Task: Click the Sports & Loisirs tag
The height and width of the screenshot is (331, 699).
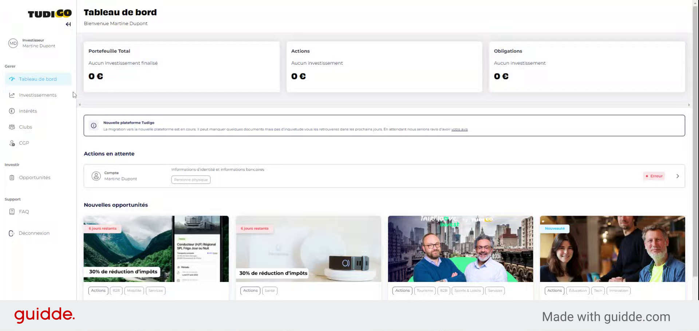Action: 467,291
